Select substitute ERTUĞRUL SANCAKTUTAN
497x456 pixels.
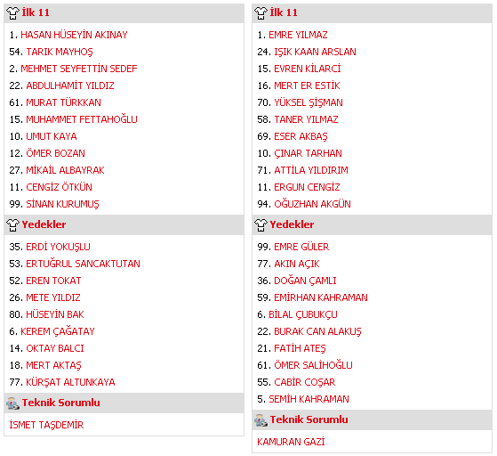[x=83, y=264]
